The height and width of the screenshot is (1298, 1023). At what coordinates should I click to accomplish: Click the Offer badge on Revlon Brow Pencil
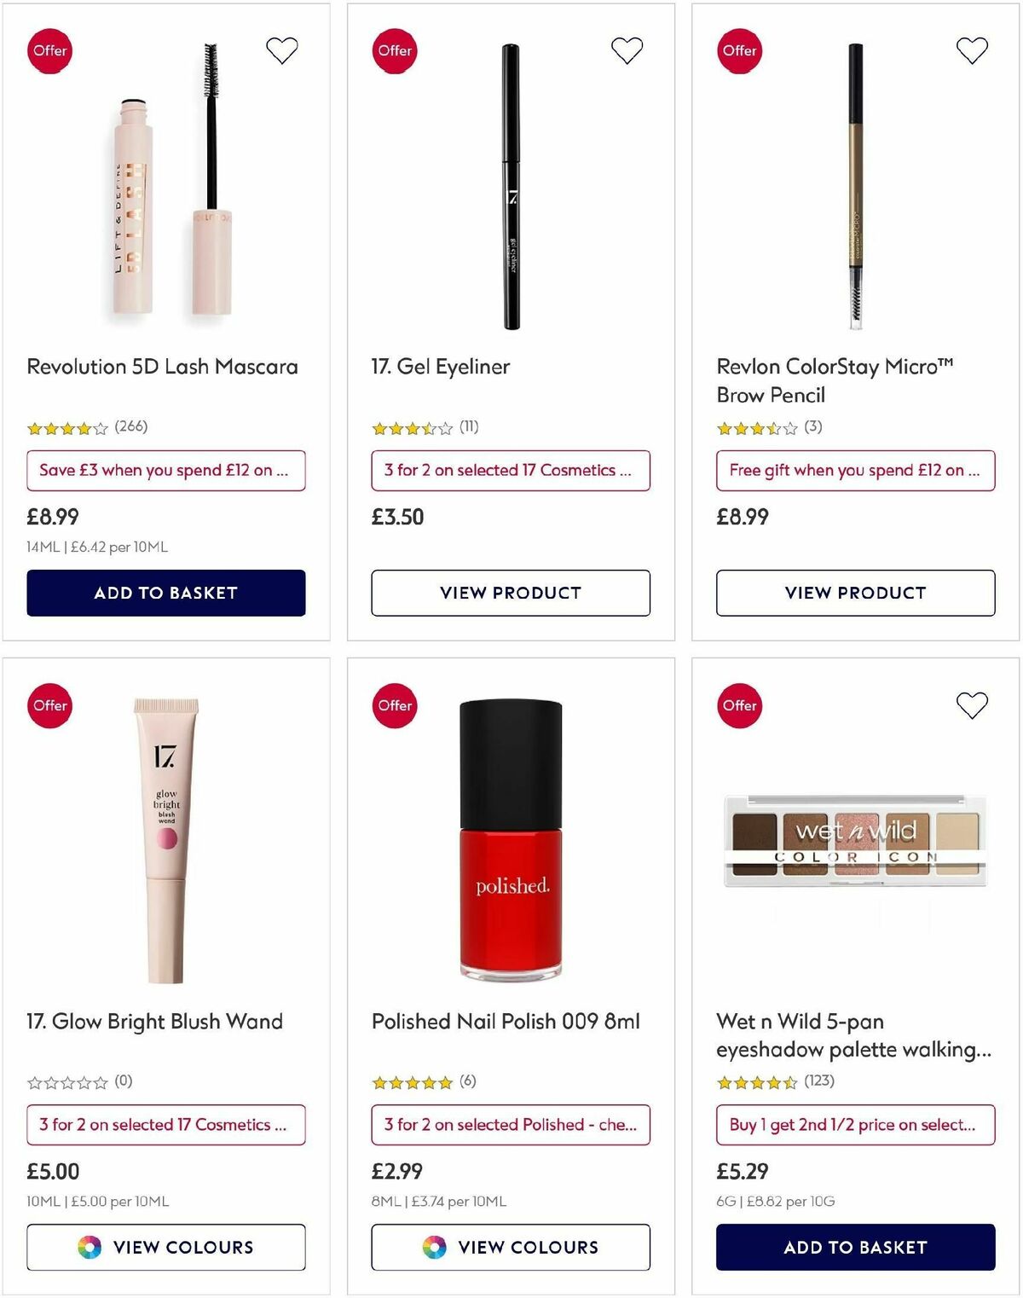click(x=738, y=50)
